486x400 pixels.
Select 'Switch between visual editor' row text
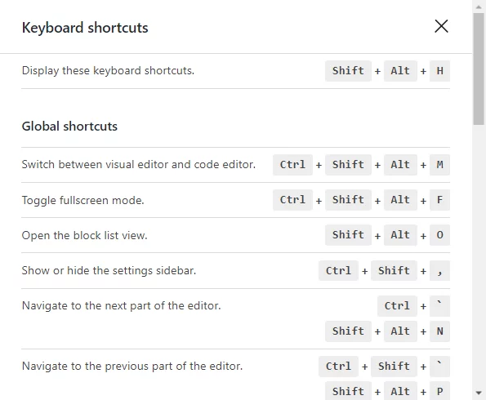coord(139,165)
